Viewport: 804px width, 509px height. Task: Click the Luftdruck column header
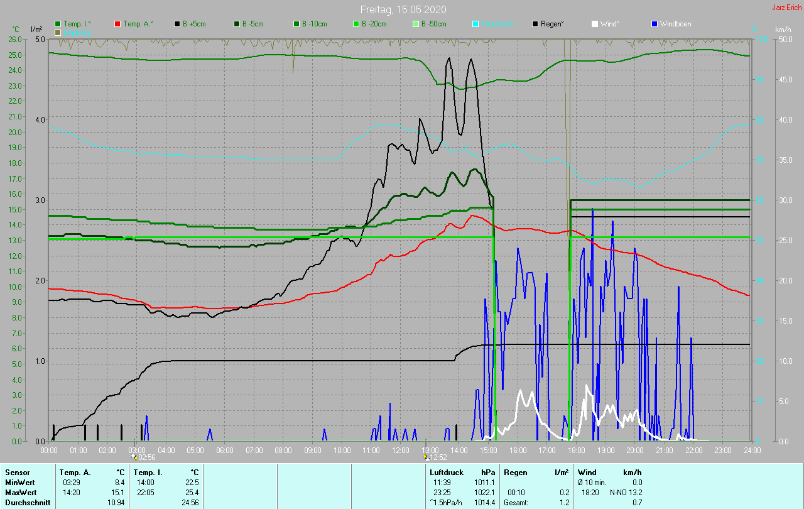point(446,473)
